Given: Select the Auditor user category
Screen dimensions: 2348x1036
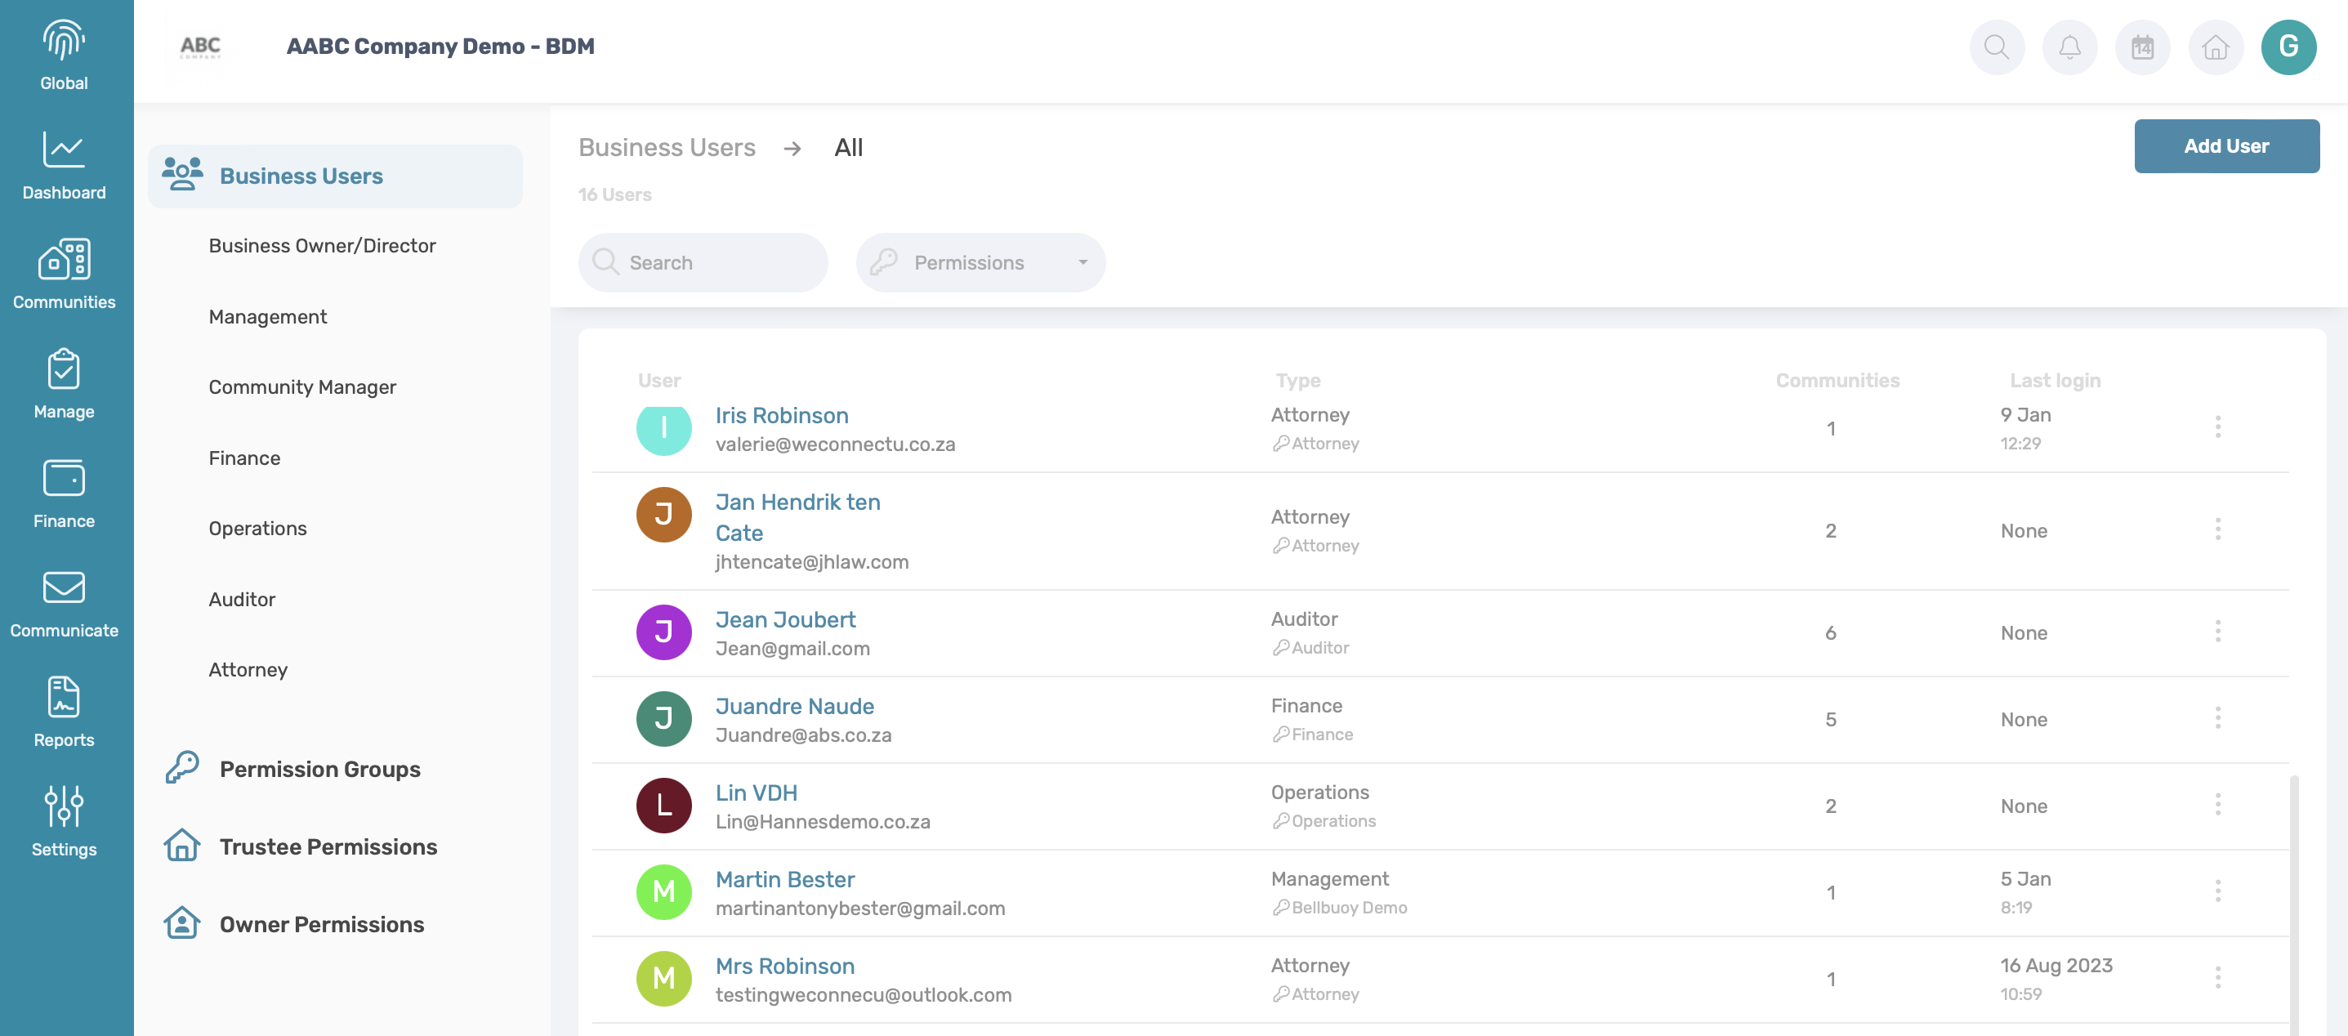Looking at the screenshot, I should tap(242, 600).
